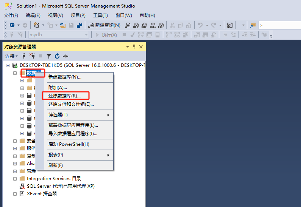Image resolution: width=301 pixels, height=207 pixels.
Task: Open the 报表(P) submenu
Action: pyautogui.click(x=79, y=155)
